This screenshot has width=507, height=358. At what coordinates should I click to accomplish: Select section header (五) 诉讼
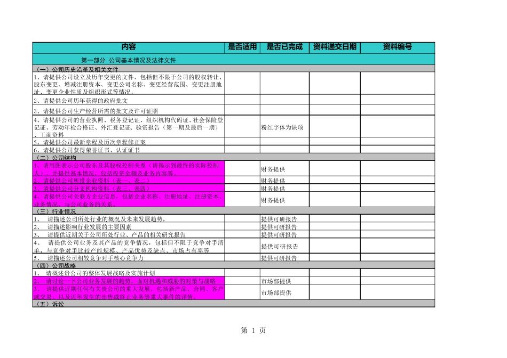click(233, 304)
